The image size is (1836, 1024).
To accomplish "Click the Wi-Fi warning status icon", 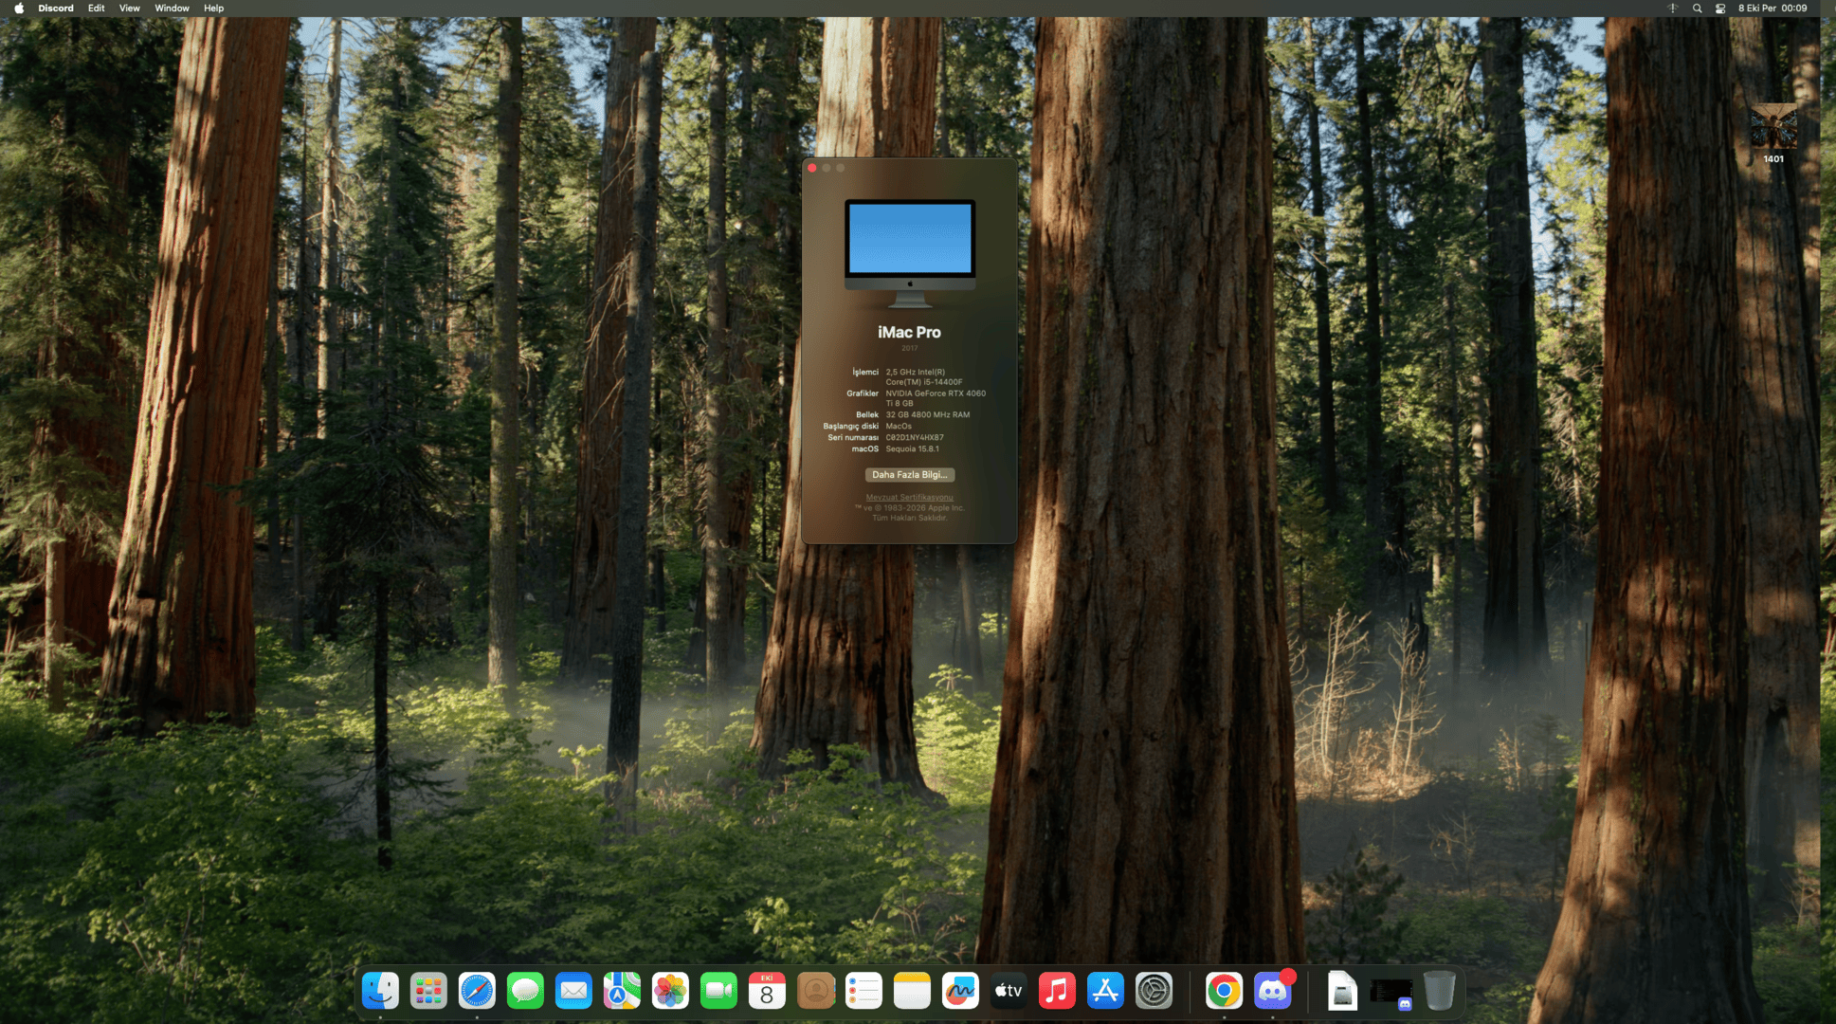I will point(1673,9).
